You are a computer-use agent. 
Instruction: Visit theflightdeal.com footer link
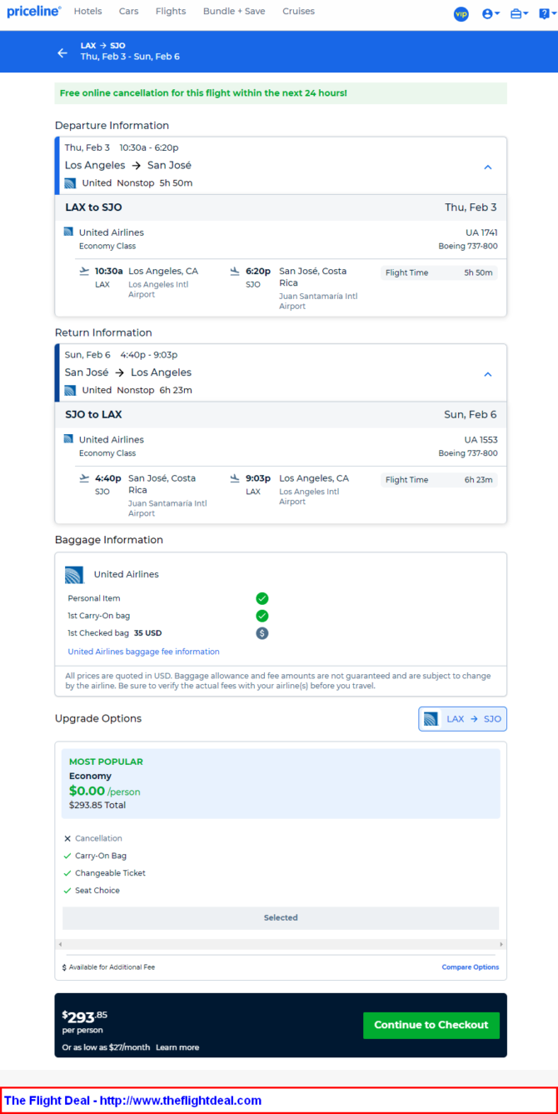click(x=181, y=1101)
